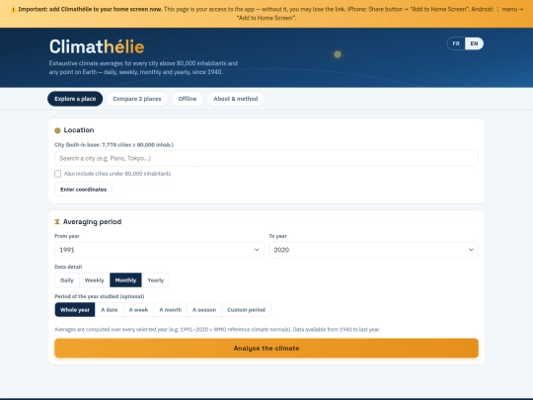Screen dimensions: 533x400
Task: Select Yearly data detail
Action: pos(156,280)
